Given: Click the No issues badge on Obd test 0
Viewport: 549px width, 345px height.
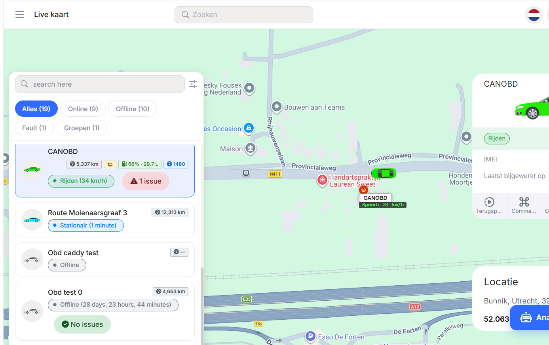Looking at the screenshot, I should tap(82, 324).
